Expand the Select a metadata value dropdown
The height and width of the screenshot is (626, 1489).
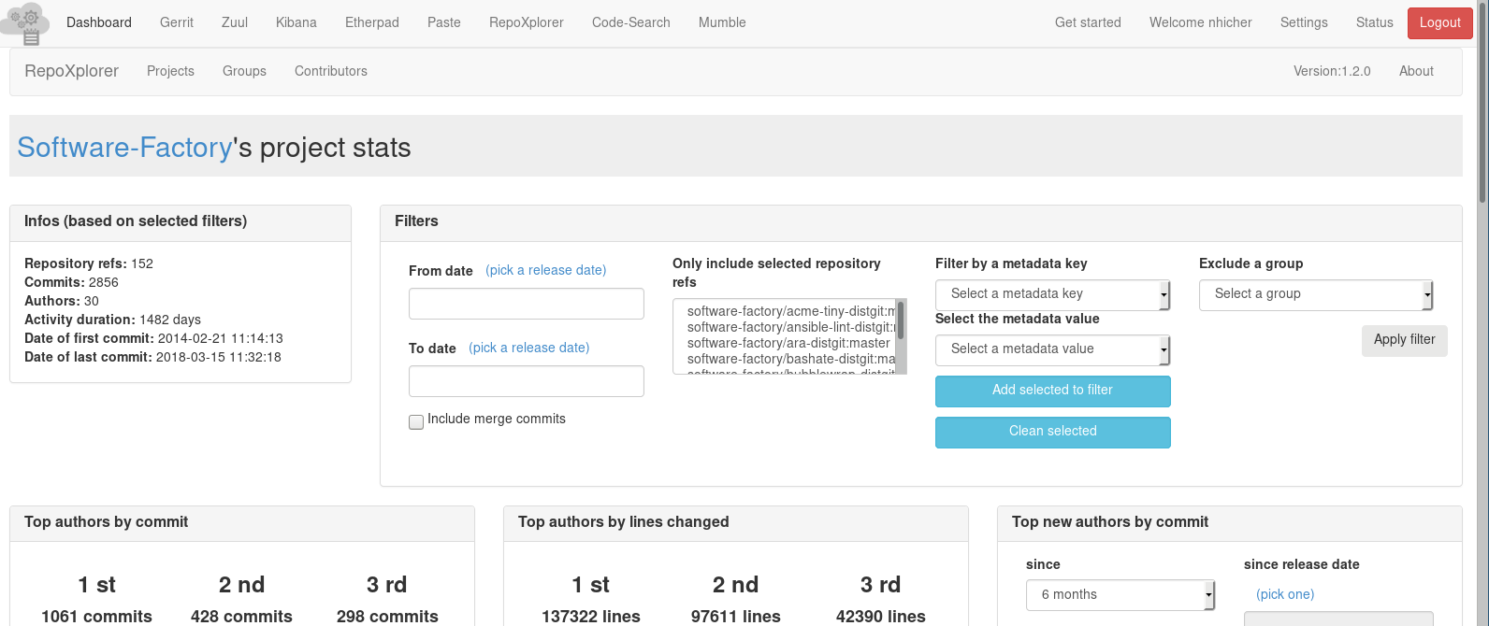(1052, 349)
